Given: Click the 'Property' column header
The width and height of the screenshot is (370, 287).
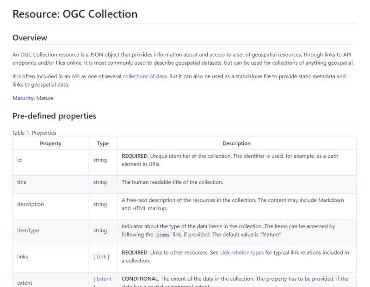Looking at the screenshot, I should [50, 143].
